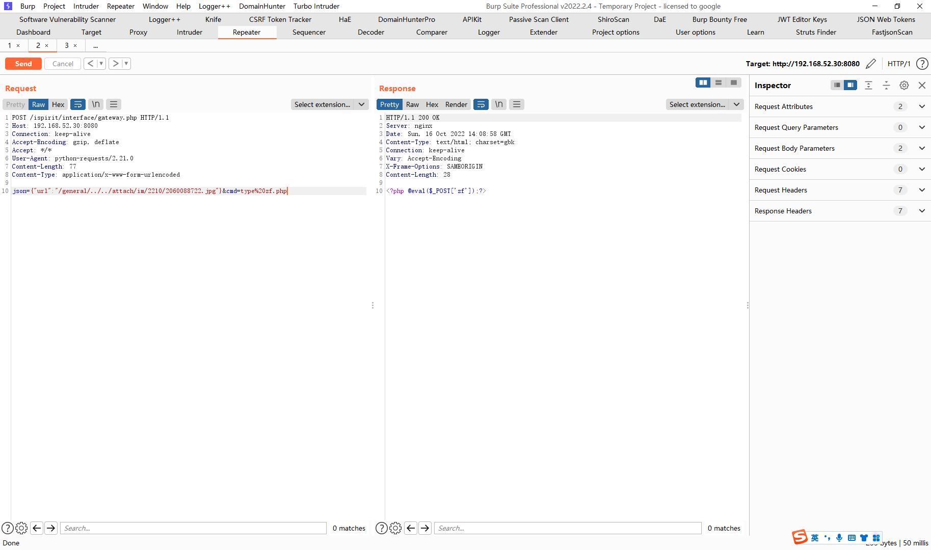Open Response Select extension dropdown
The height and width of the screenshot is (550, 931).
705,104
